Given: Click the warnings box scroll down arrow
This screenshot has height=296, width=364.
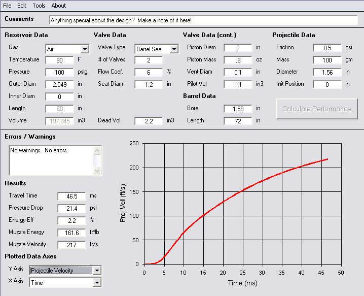Looking at the screenshot, I should [98, 172].
